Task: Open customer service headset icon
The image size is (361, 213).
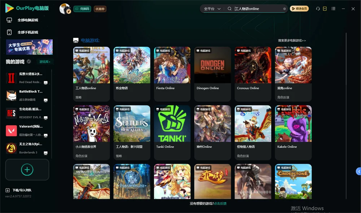Action: coord(318,9)
